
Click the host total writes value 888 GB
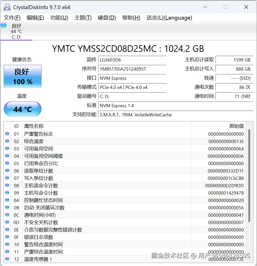pos(234,69)
